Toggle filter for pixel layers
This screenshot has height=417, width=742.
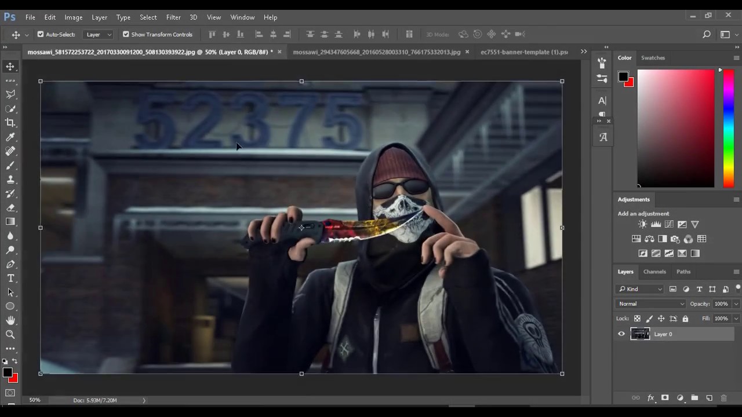673,289
